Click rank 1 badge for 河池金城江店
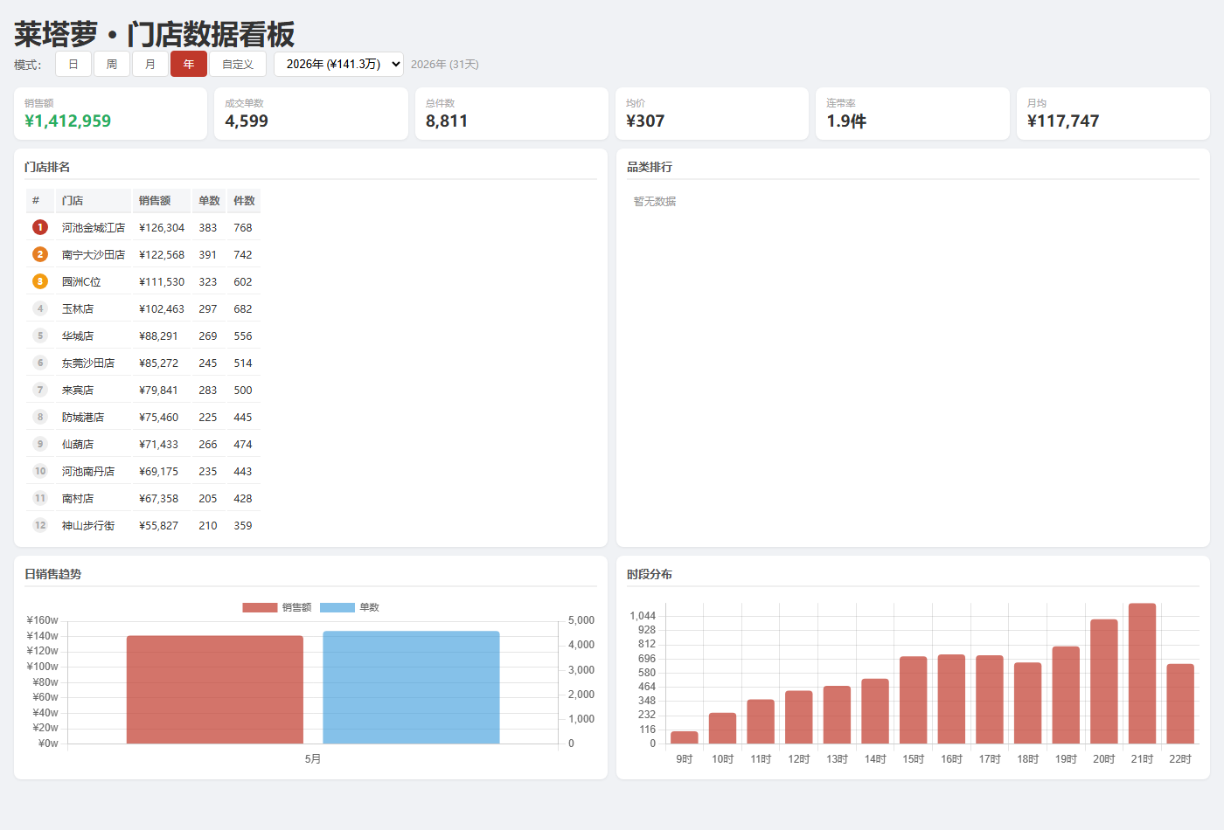This screenshot has height=830, width=1224. pos(40,227)
